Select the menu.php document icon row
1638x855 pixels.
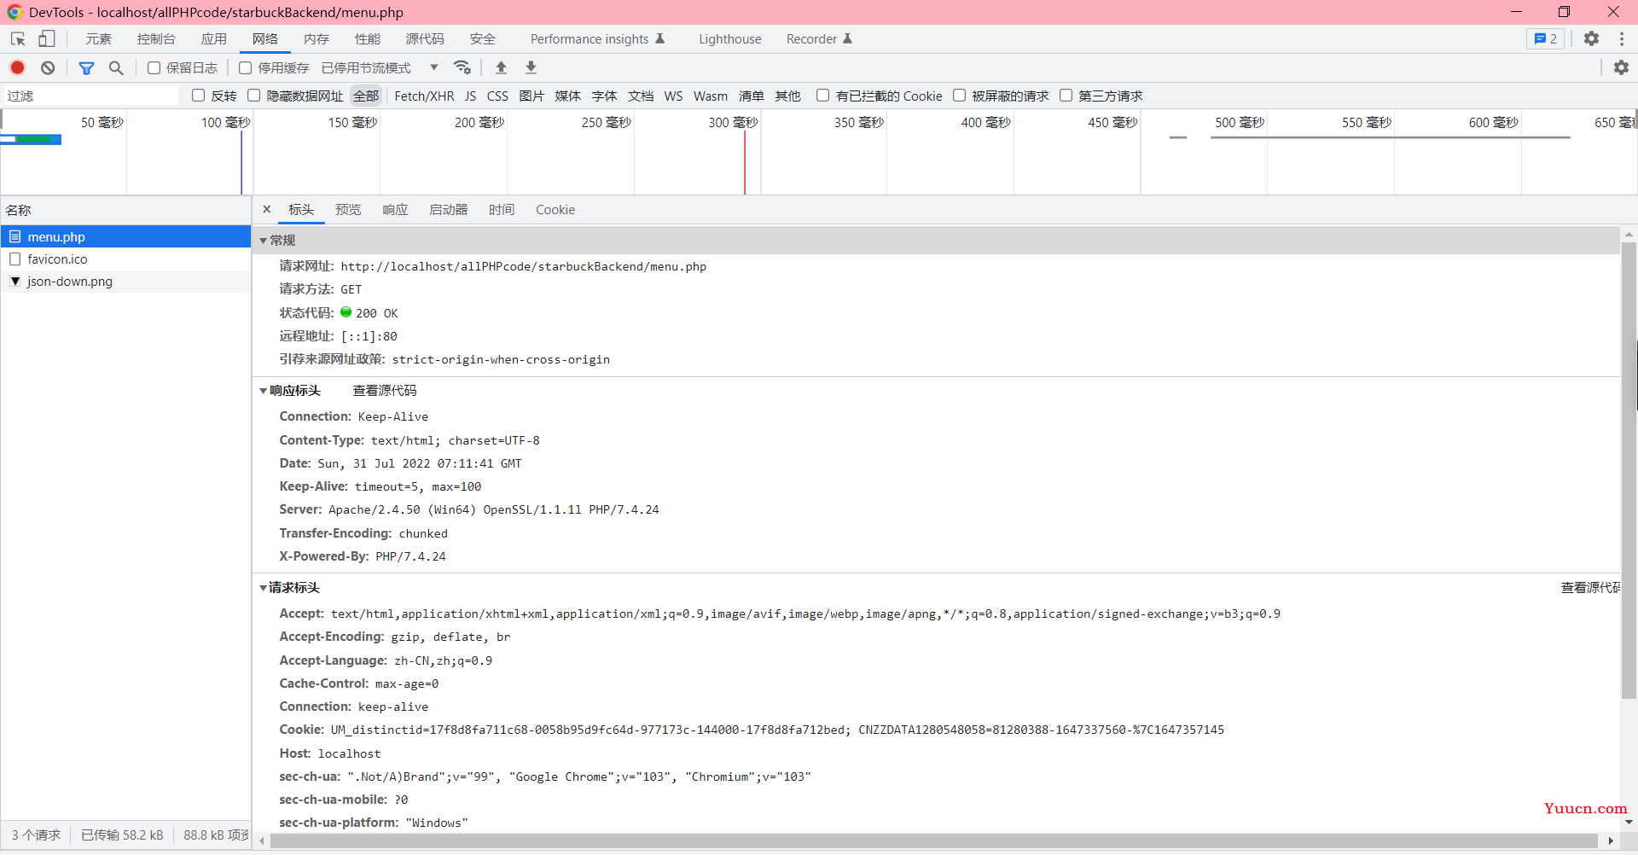125,236
